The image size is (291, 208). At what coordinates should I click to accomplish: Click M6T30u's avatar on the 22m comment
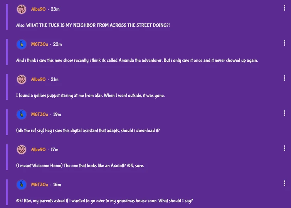point(22,44)
